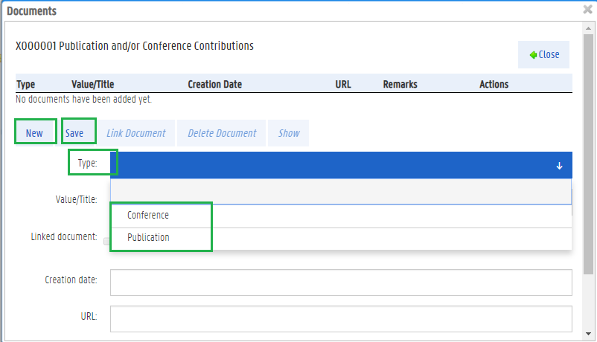Click the Value/Title column header
This screenshot has width=597, height=342.
(92, 85)
